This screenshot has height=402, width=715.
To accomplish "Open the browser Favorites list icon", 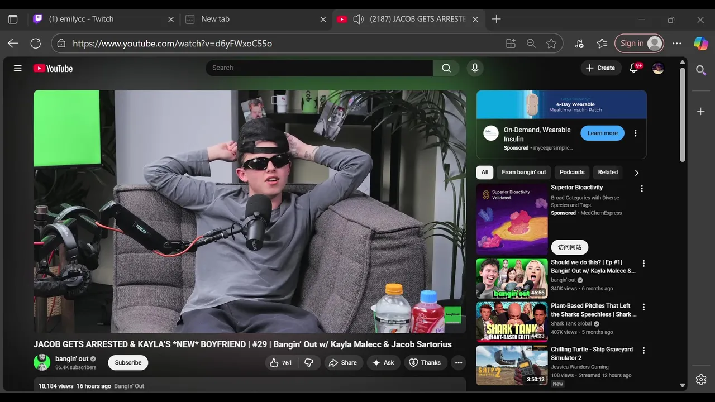I will click(602, 44).
